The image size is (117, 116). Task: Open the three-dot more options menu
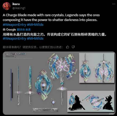[114, 4]
